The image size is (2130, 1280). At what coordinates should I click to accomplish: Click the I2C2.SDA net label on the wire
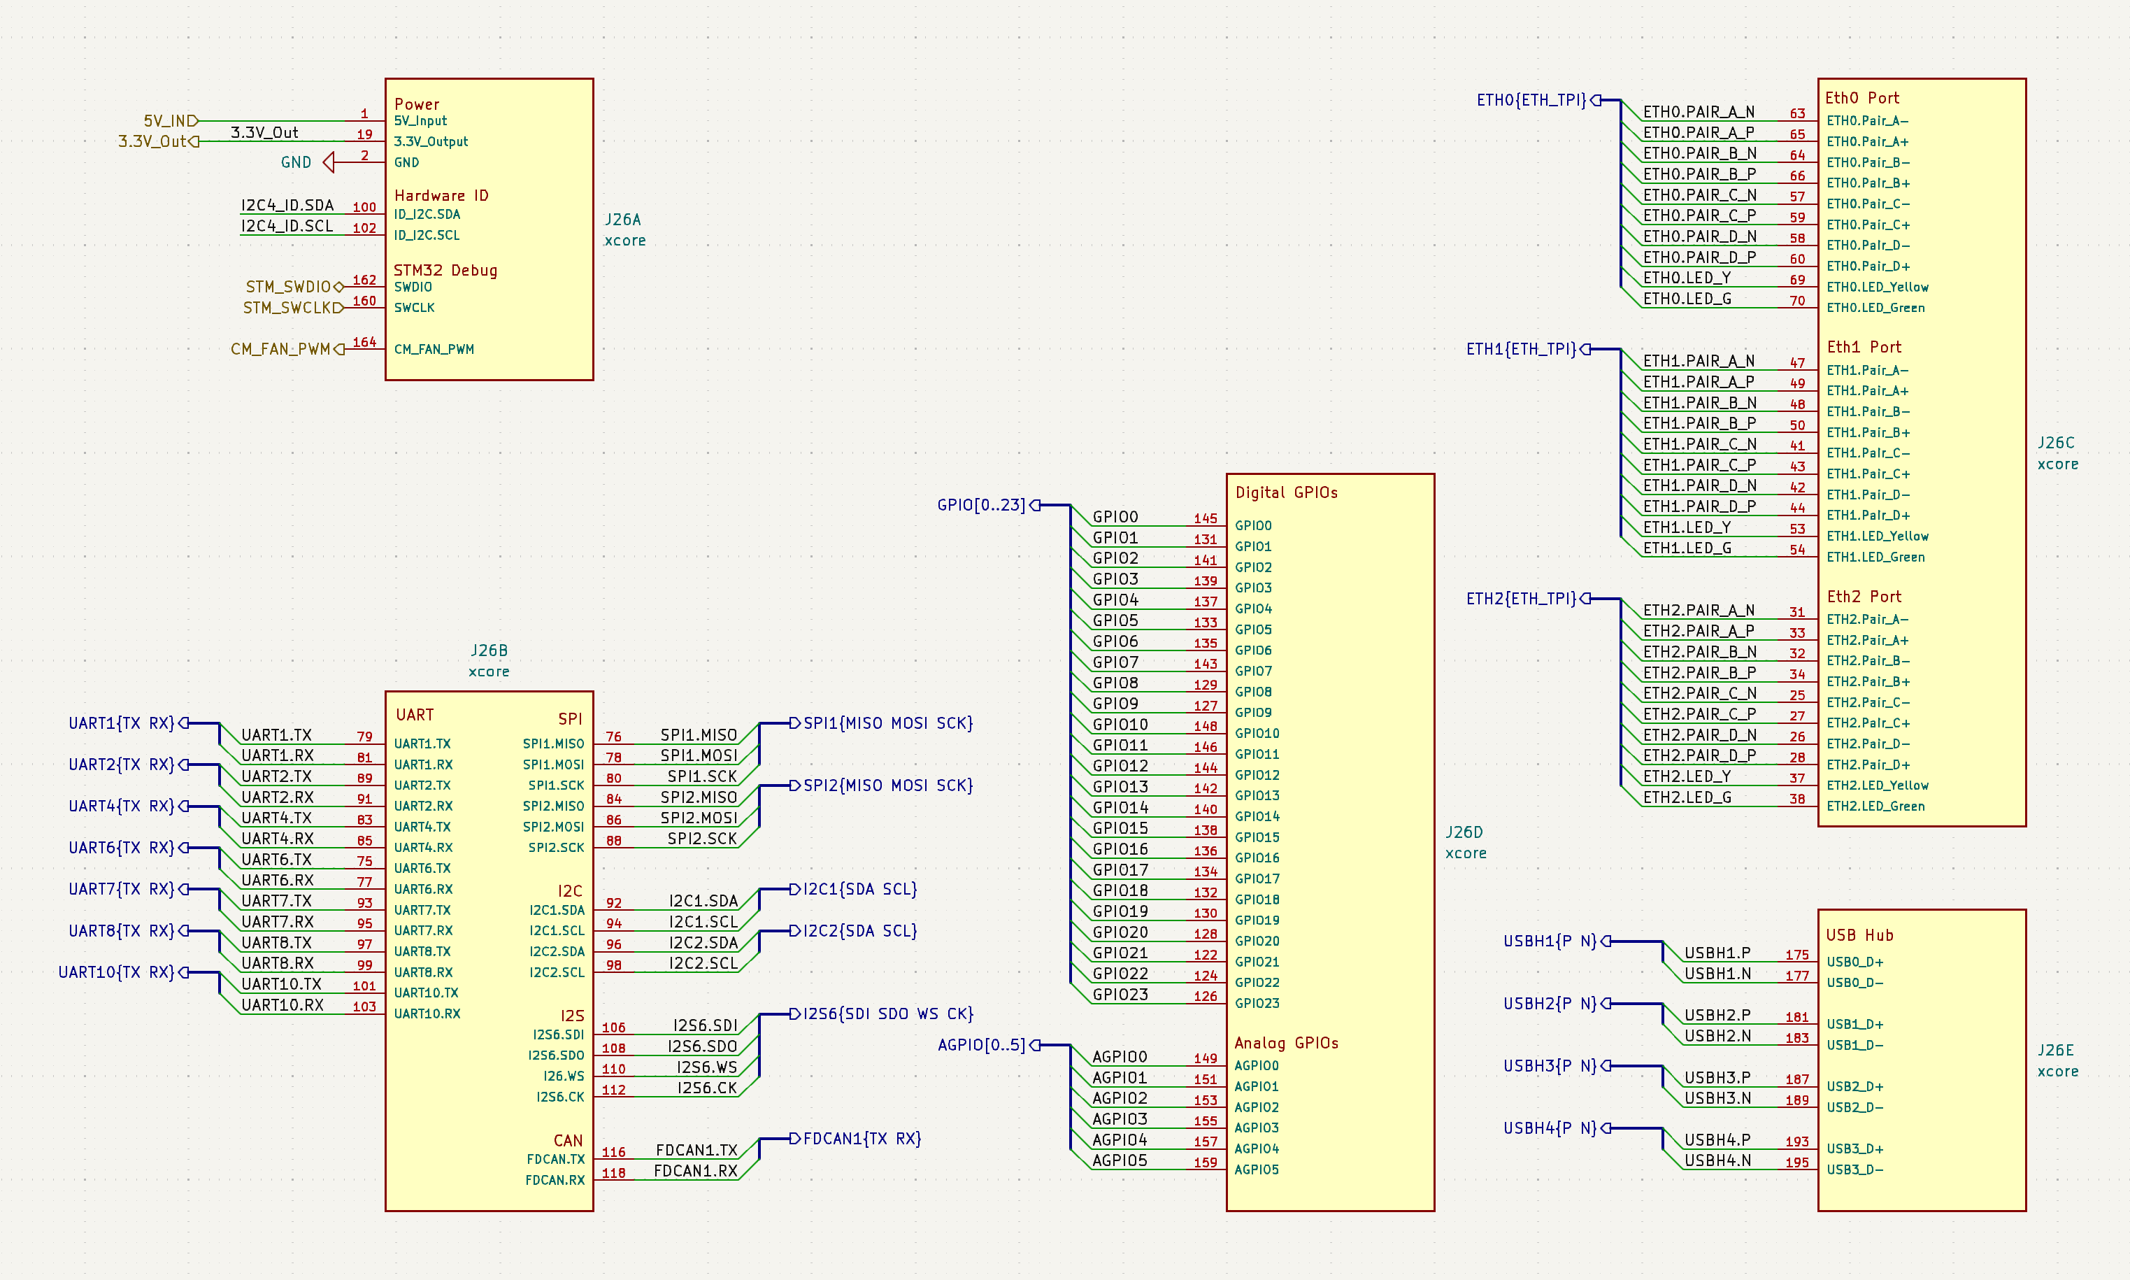point(703,943)
